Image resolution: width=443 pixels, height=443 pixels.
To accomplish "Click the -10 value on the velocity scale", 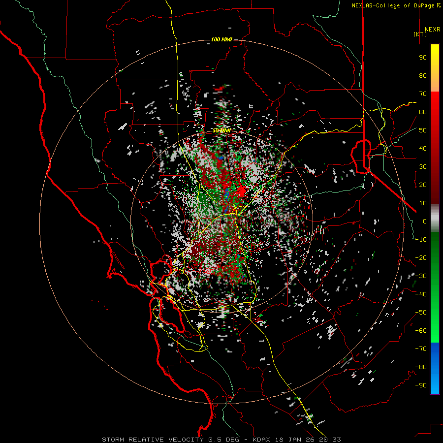I will [x=421, y=240].
